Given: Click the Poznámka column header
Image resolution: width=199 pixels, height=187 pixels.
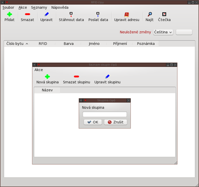Looking at the screenshot, I should pos(146,44).
